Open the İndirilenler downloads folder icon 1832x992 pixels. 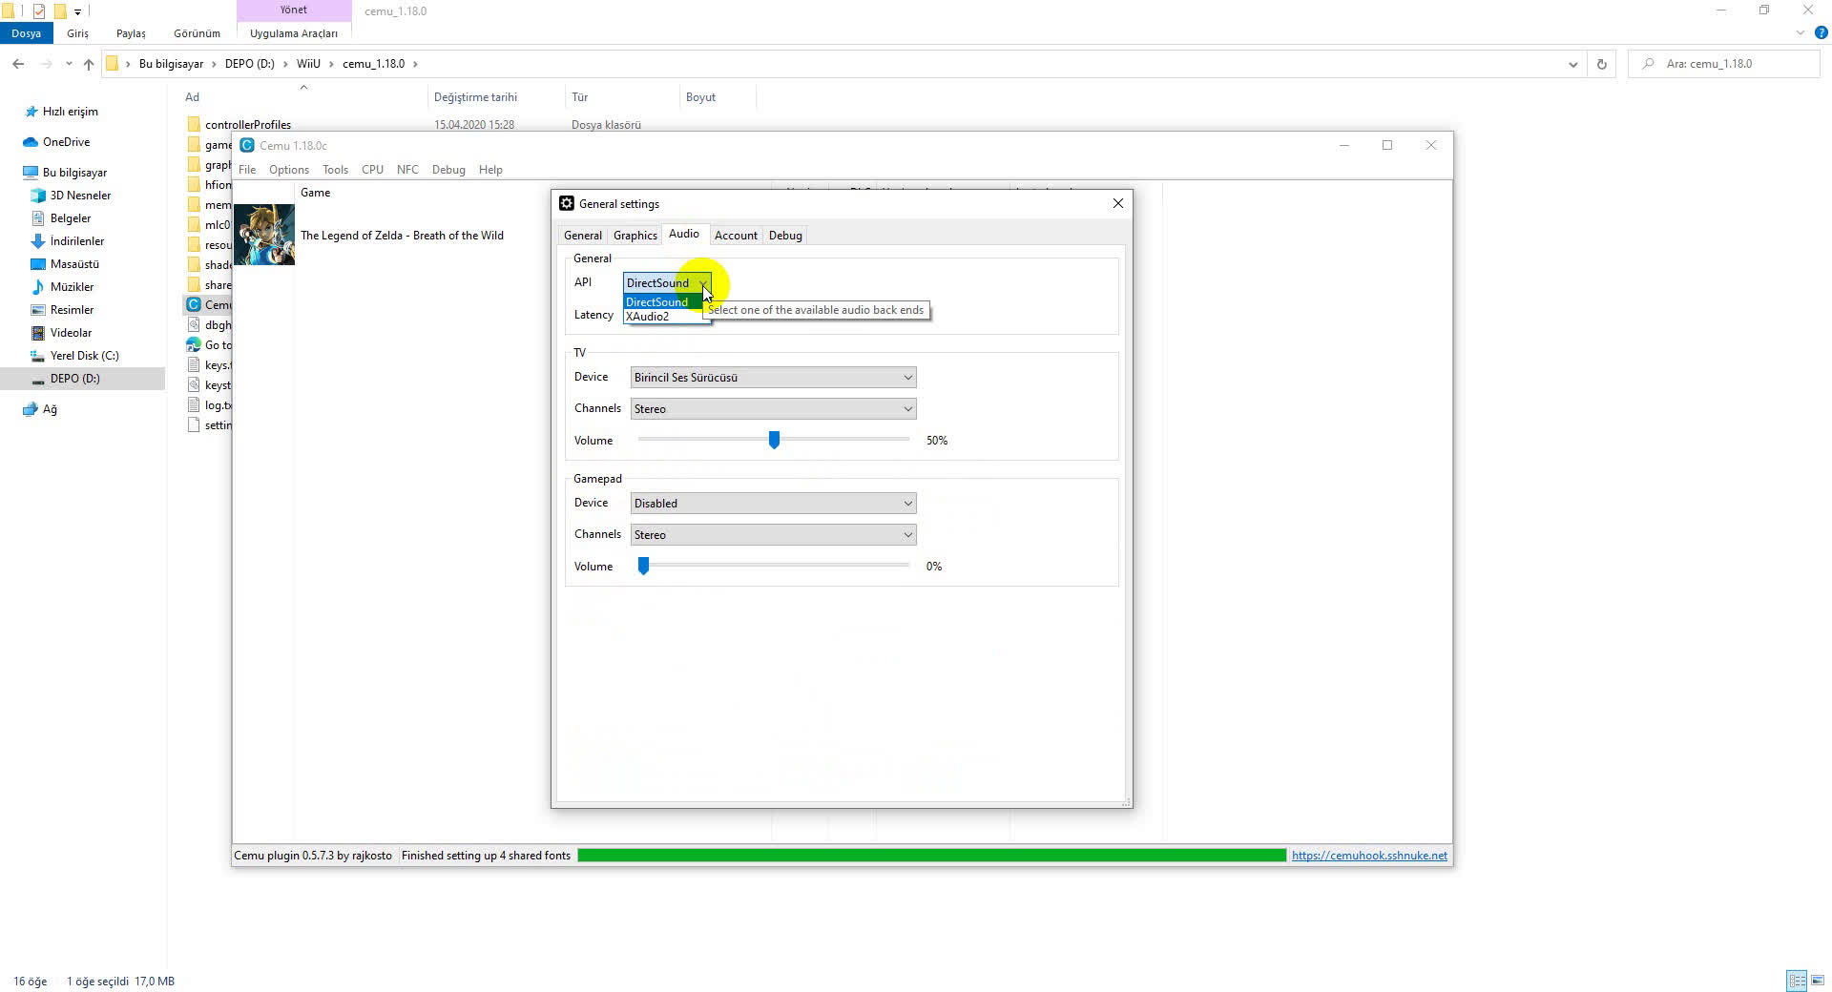click(38, 241)
